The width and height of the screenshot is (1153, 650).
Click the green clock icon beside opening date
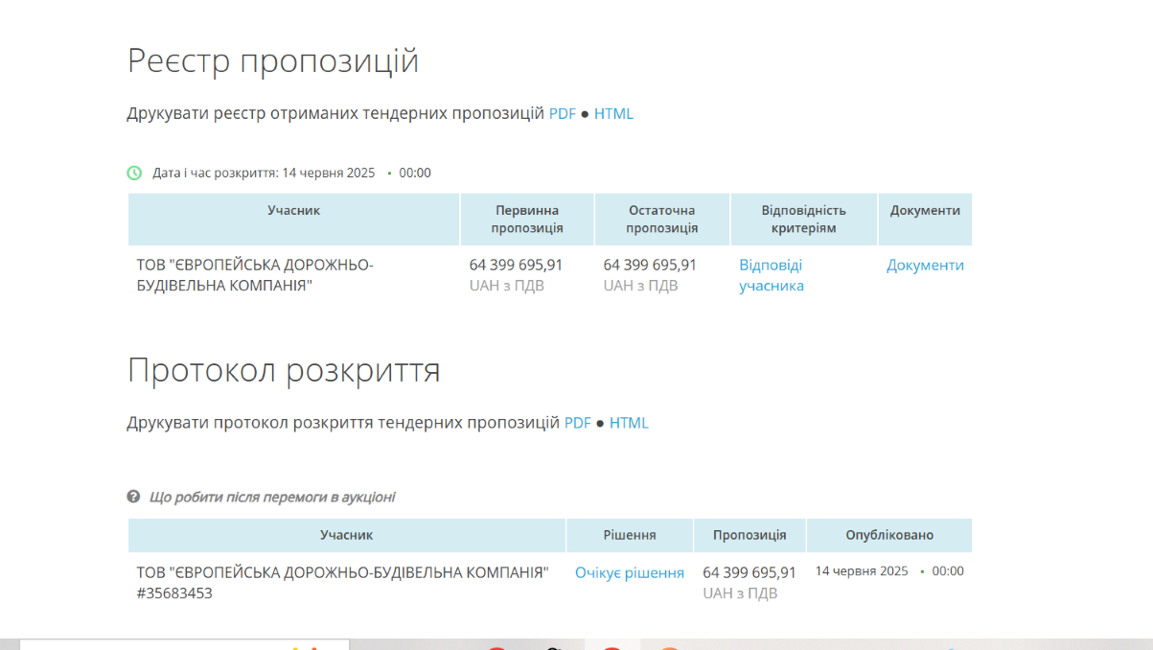134,174
